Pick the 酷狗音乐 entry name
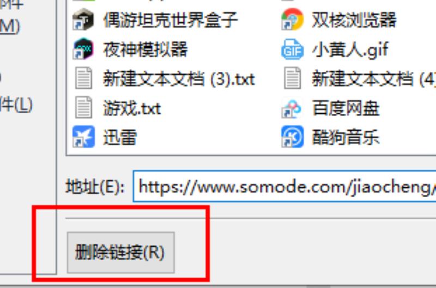The image size is (436, 288). pos(346,137)
